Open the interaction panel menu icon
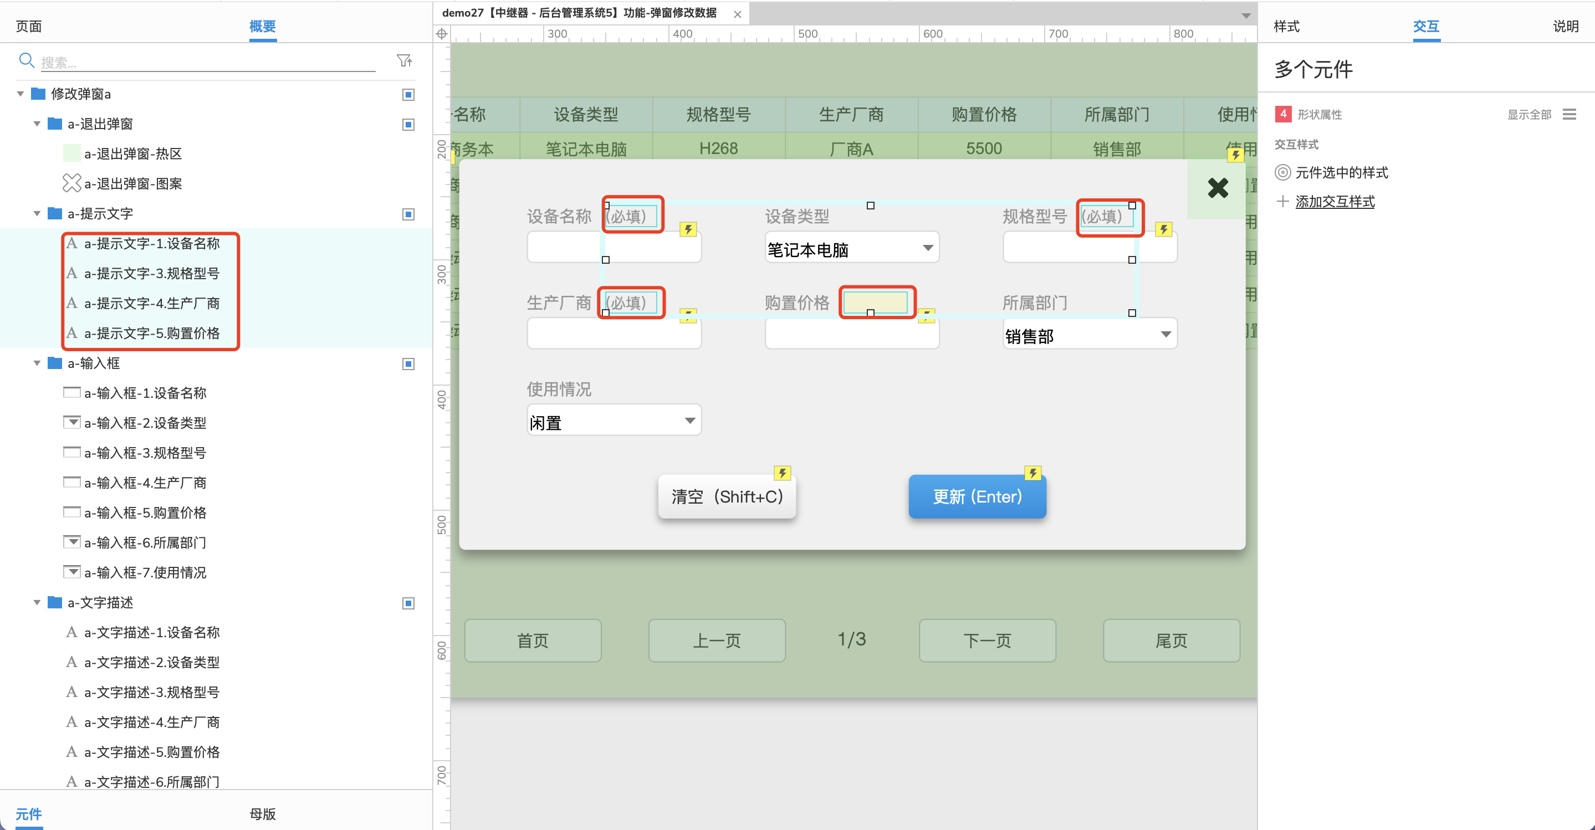This screenshot has width=1595, height=830. click(1569, 115)
